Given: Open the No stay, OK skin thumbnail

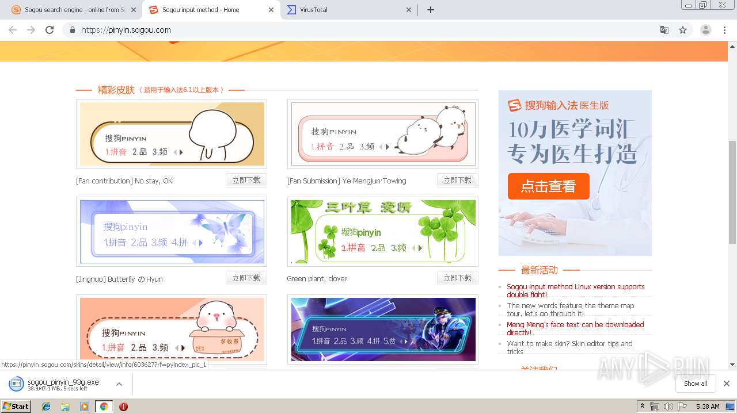Looking at the screenshot, I should coord(172,134).
